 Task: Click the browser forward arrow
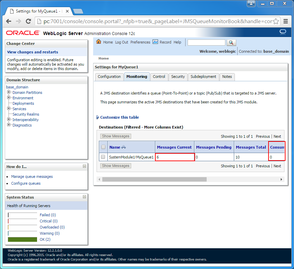tap(18, 21)
